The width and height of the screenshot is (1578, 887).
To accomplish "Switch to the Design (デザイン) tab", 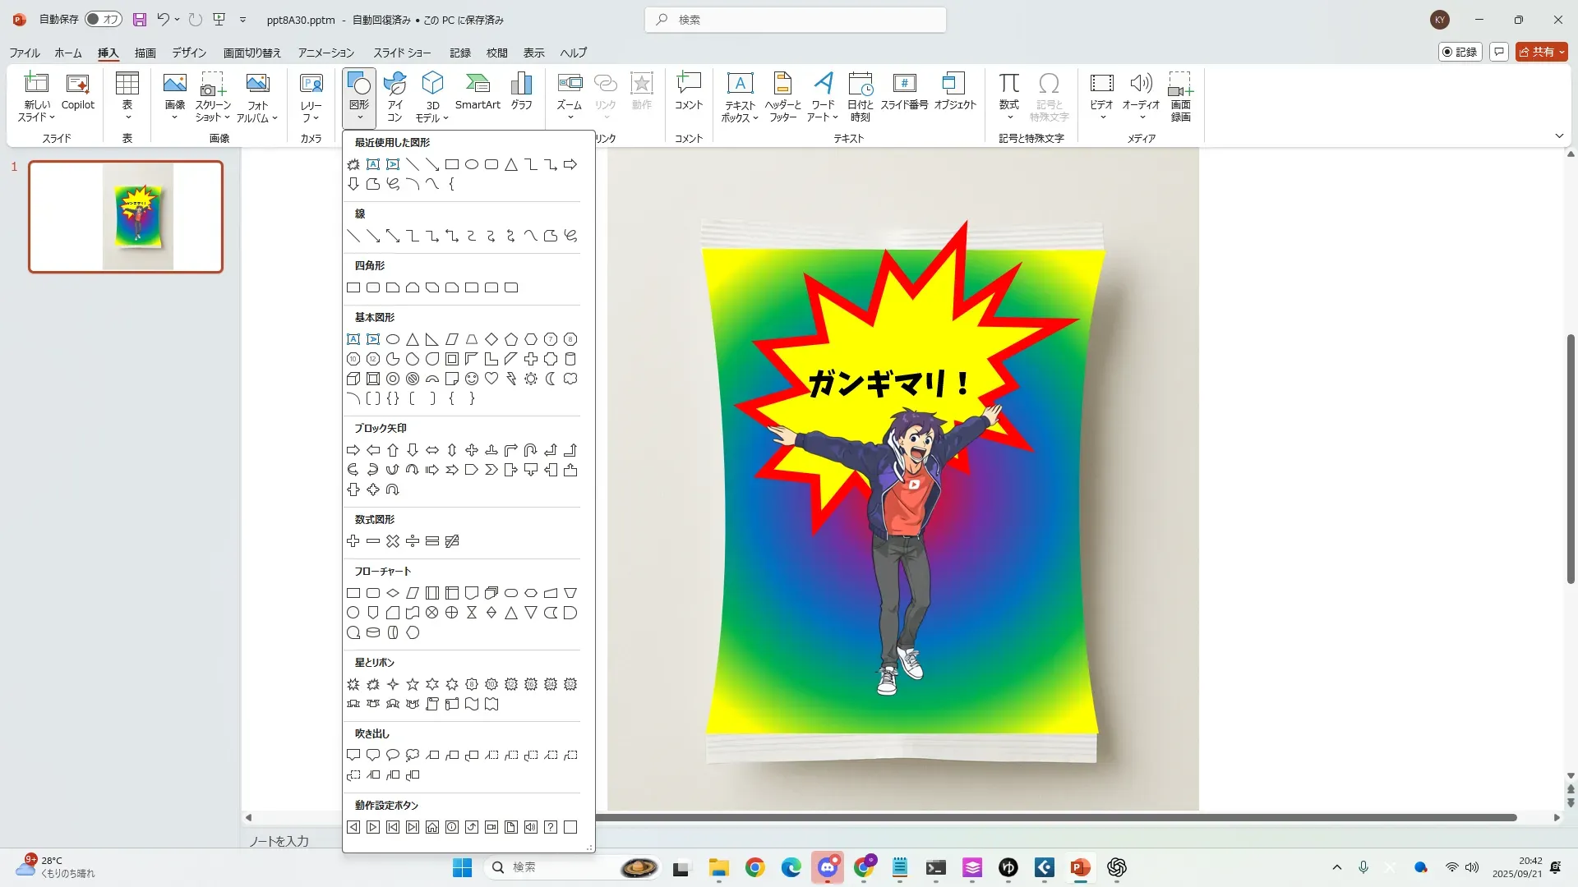I will click(x=189, y=53).
